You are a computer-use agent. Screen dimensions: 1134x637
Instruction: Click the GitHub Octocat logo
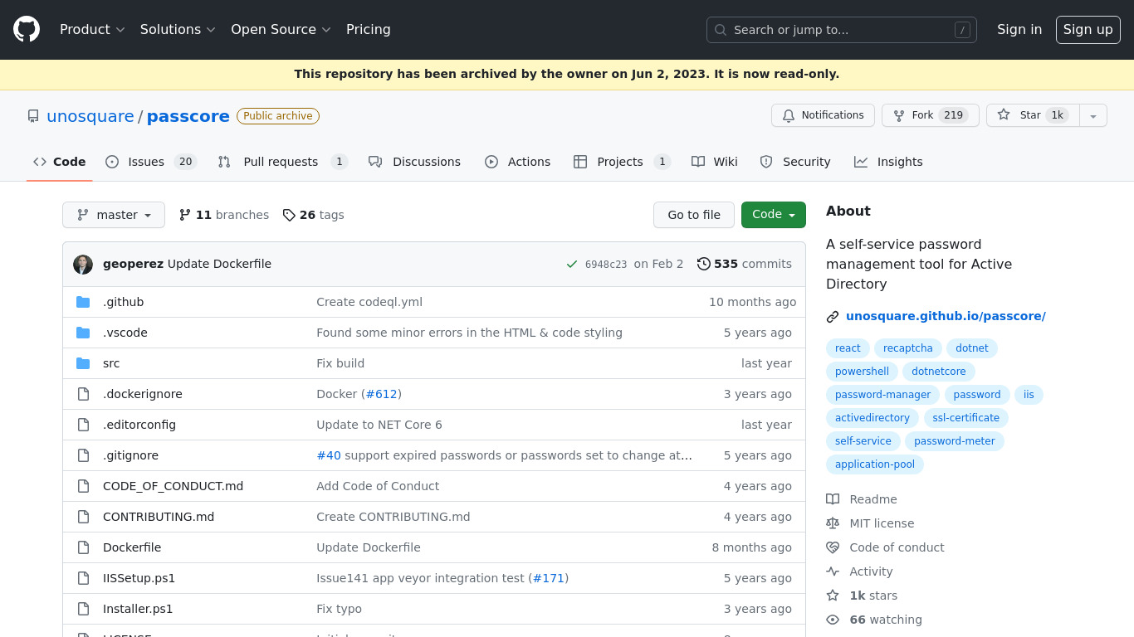click(27, 29)
